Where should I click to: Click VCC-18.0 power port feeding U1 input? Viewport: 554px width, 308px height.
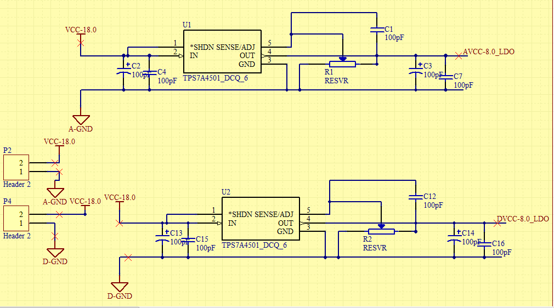coord(81,30)
